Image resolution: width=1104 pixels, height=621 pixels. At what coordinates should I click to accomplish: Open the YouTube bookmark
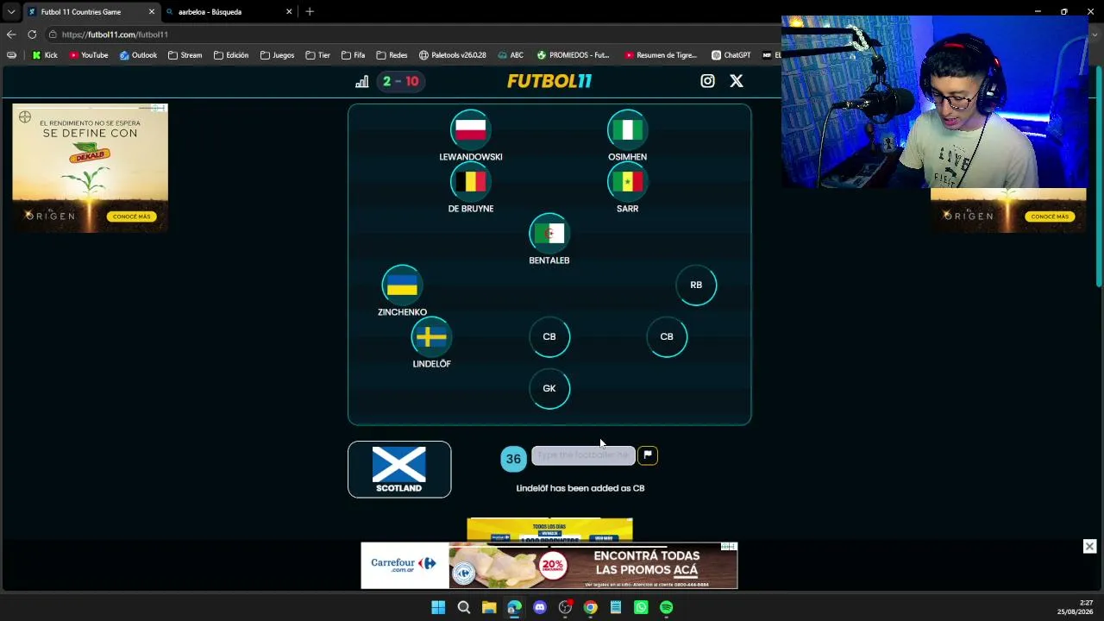[x=89, y=55]
